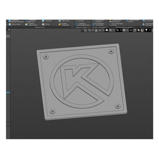Click the section view icon

(x=124, y=30)
